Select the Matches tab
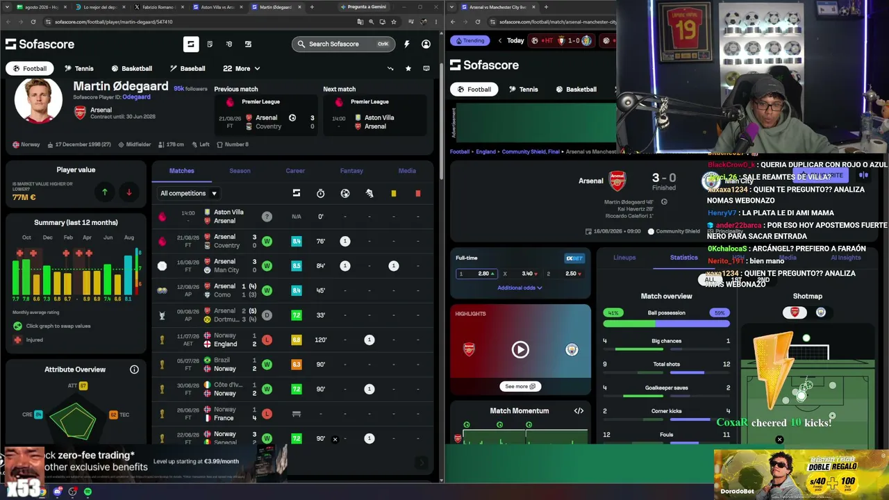889x500 pixels. click(x=182, y=171)
